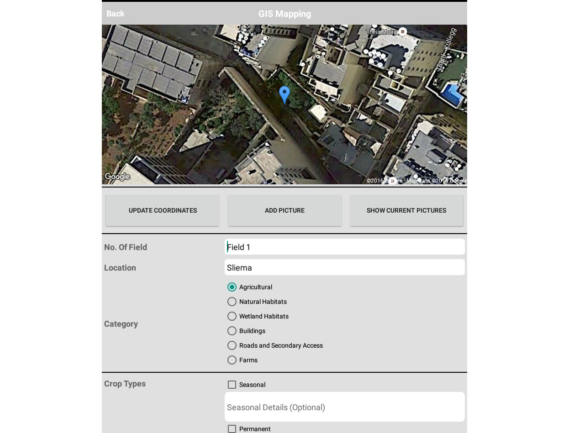Click the Seasonal Details optional input
The image size is (569, 433).
345,407
